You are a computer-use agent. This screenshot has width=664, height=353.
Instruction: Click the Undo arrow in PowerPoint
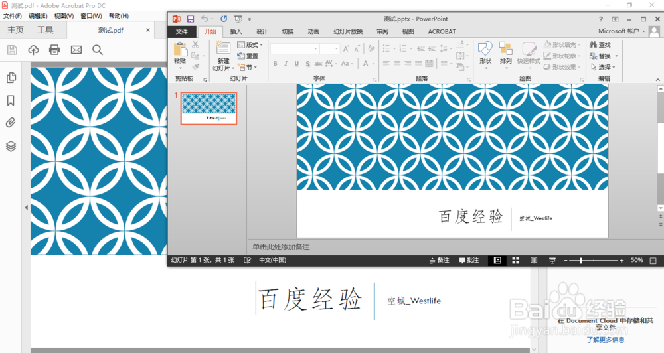(x=205, y=19)
